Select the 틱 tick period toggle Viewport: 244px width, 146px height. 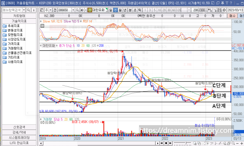coord(140,10)
